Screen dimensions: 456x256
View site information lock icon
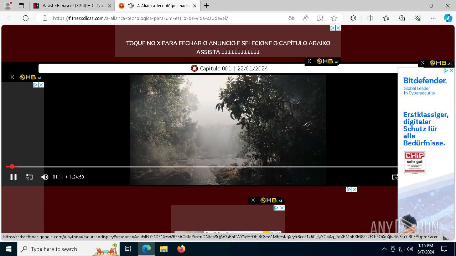45,18
